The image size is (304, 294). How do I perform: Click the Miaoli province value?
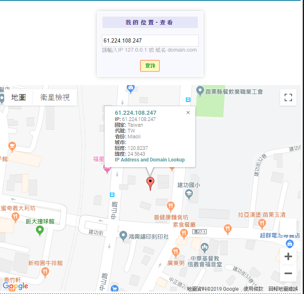(x=134, y=137)
